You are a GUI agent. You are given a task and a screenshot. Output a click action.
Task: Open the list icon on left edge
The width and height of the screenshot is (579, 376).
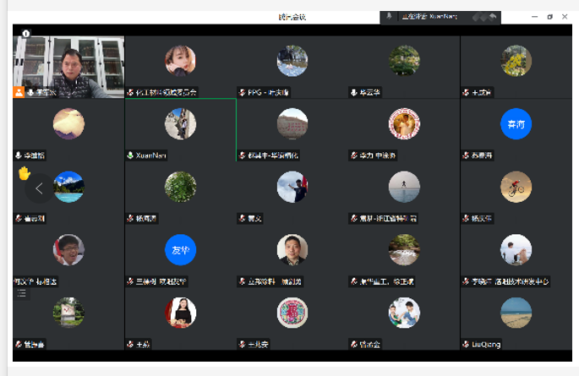coord(22,293)
